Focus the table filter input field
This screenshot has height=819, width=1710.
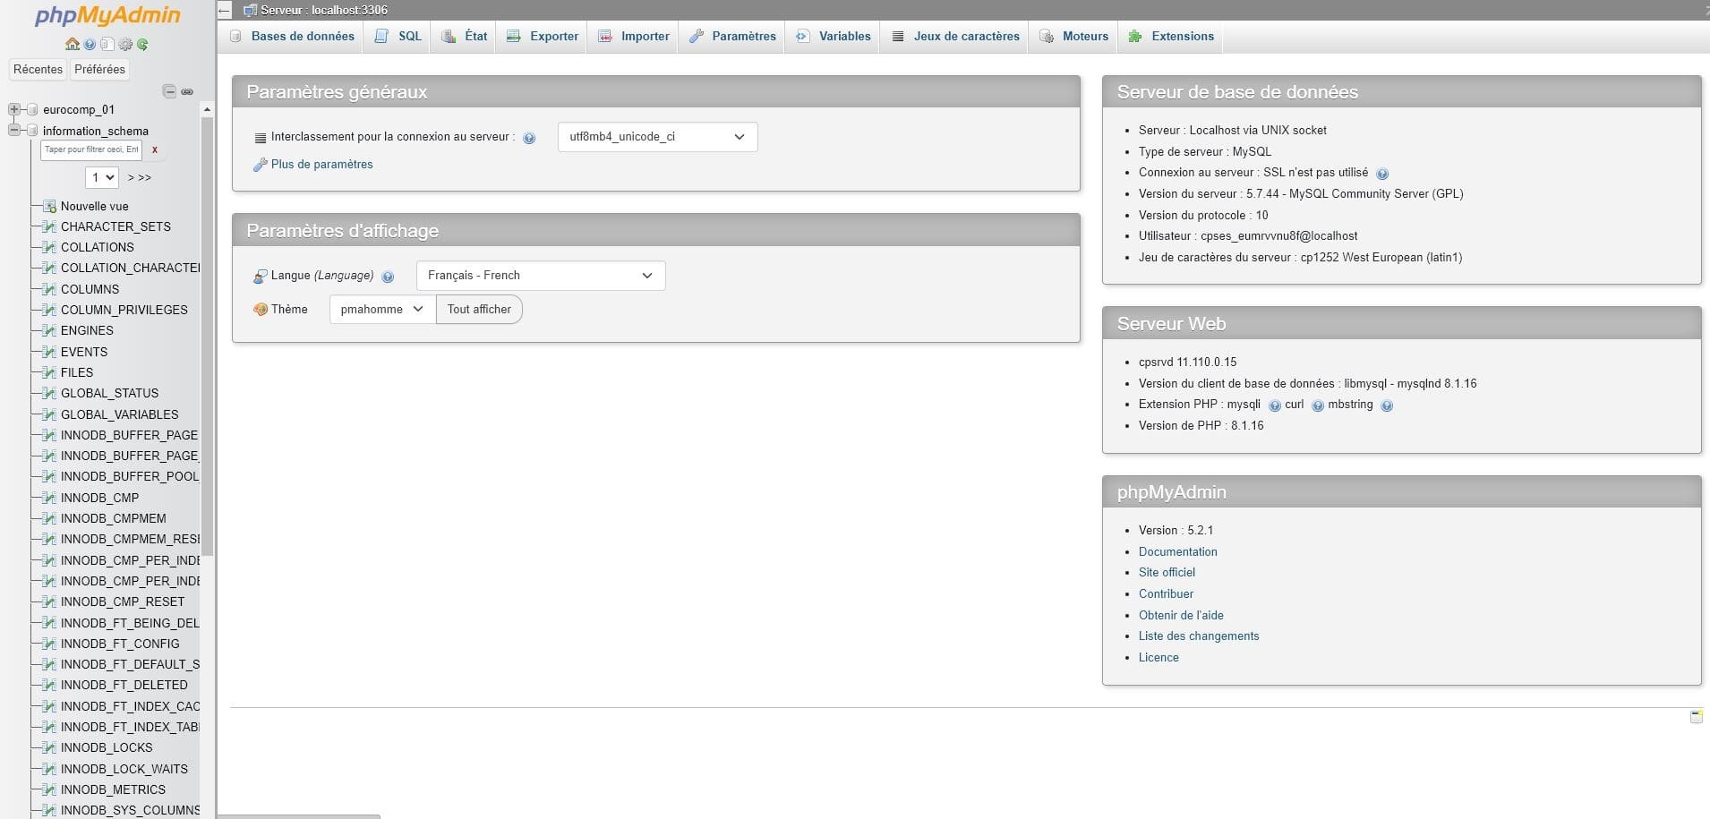(90, 149)
